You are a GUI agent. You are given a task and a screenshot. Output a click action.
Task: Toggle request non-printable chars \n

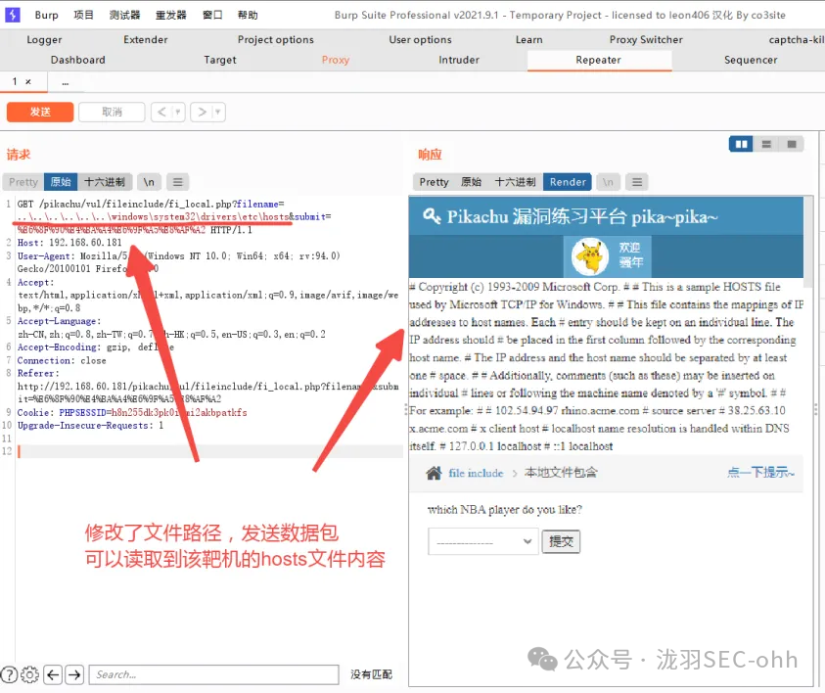[149, 182]
